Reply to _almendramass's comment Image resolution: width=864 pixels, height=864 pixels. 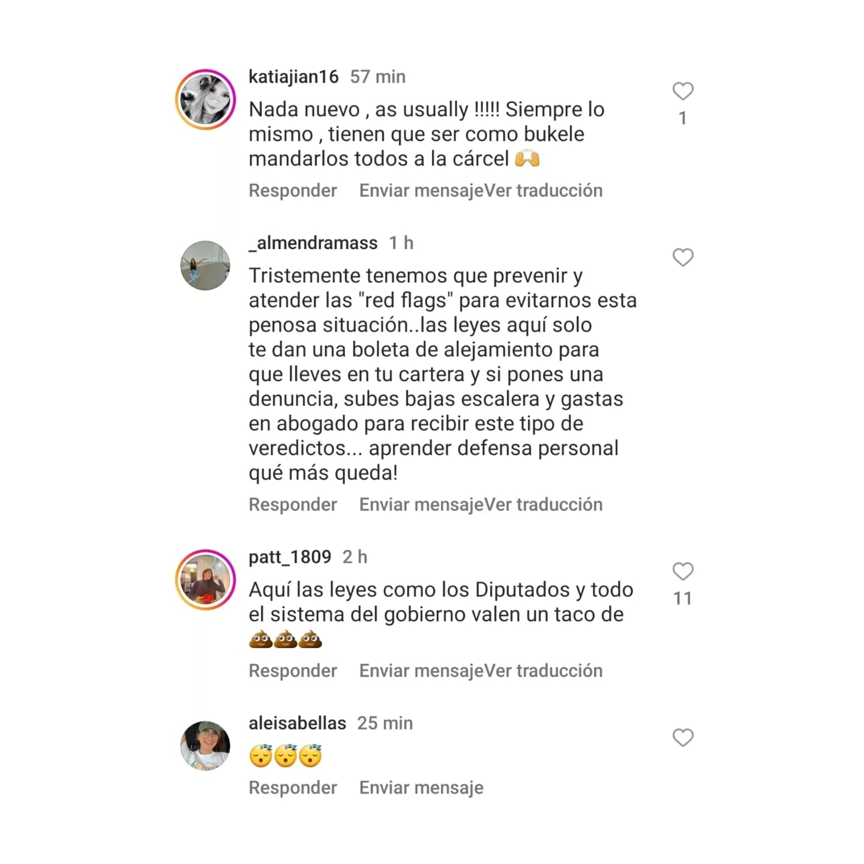293,505
